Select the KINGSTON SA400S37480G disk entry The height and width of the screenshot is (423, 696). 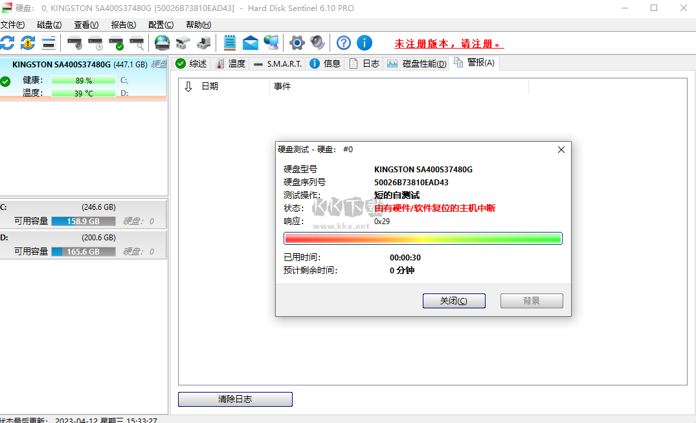click(x=84, y=79)
